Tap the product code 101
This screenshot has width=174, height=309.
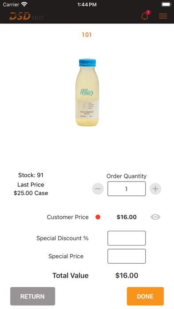tap(87, 35)
